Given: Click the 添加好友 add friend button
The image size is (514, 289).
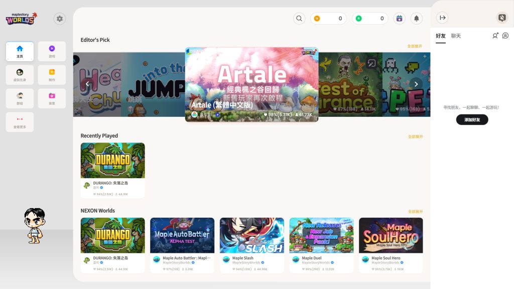Looking at the screenshot, I should [472, 119].
